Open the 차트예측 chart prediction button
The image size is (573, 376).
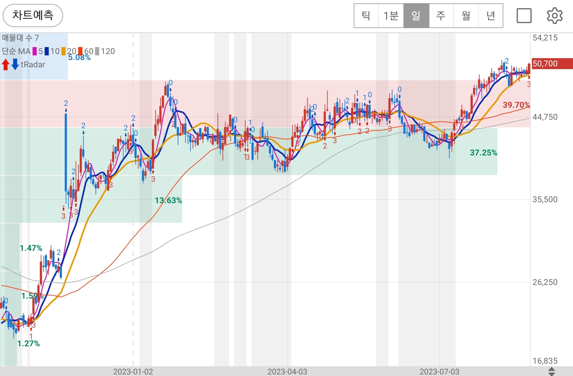click(x=33, y=15)
